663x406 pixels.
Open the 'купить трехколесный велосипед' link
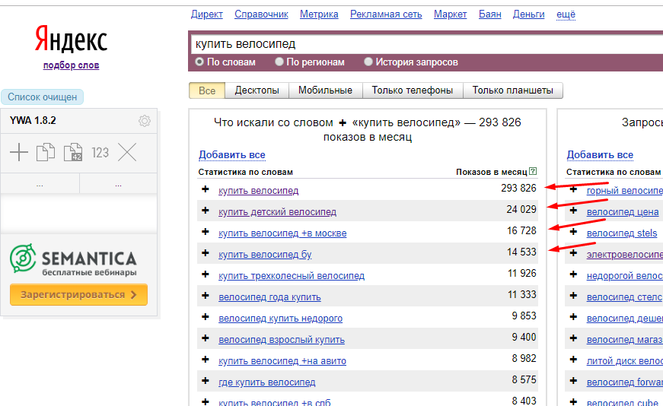click(292, 276)
